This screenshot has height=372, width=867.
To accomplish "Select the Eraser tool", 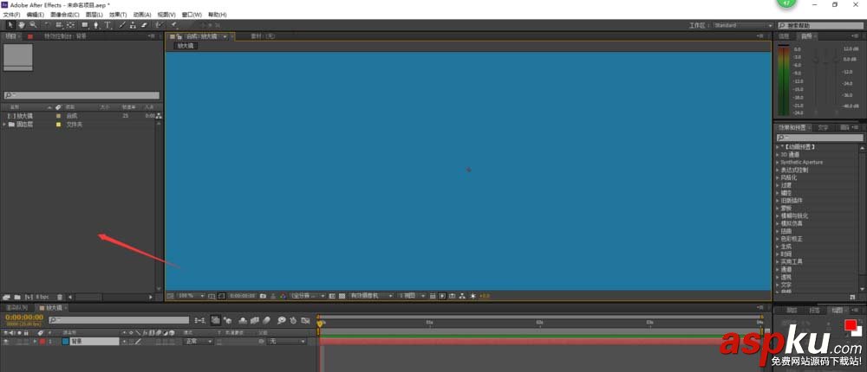I will pos(144,25).
